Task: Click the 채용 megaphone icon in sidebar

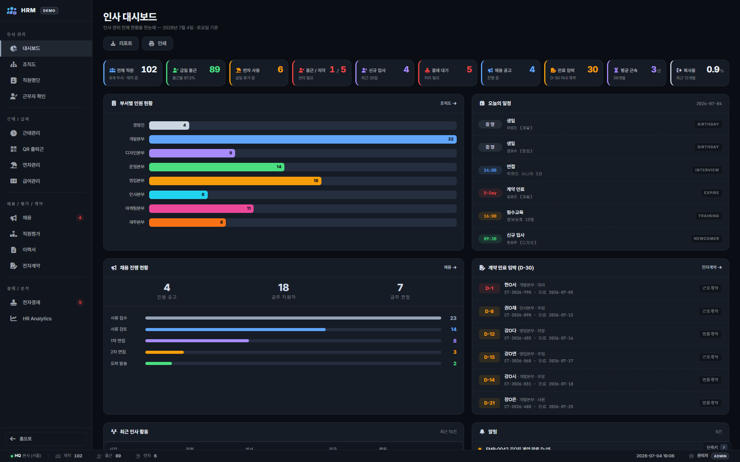Action: click(x=13, y=218)
